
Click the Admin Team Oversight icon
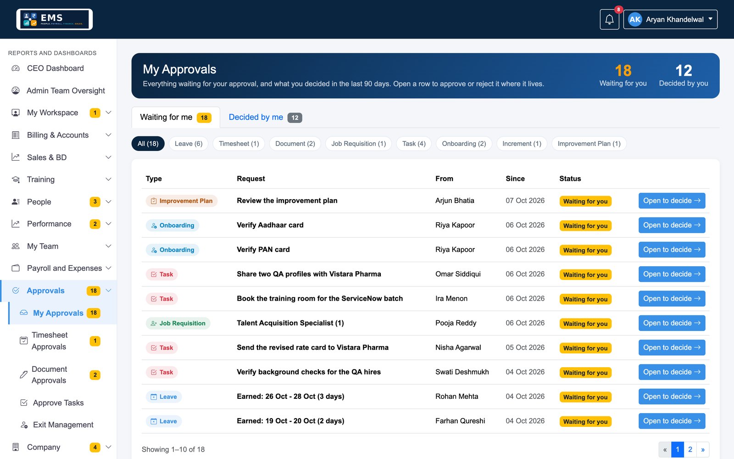(x=16, y=90)
